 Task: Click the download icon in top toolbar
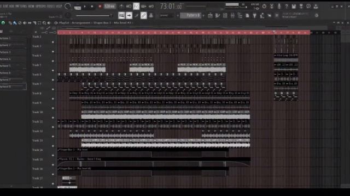[316, 6]
